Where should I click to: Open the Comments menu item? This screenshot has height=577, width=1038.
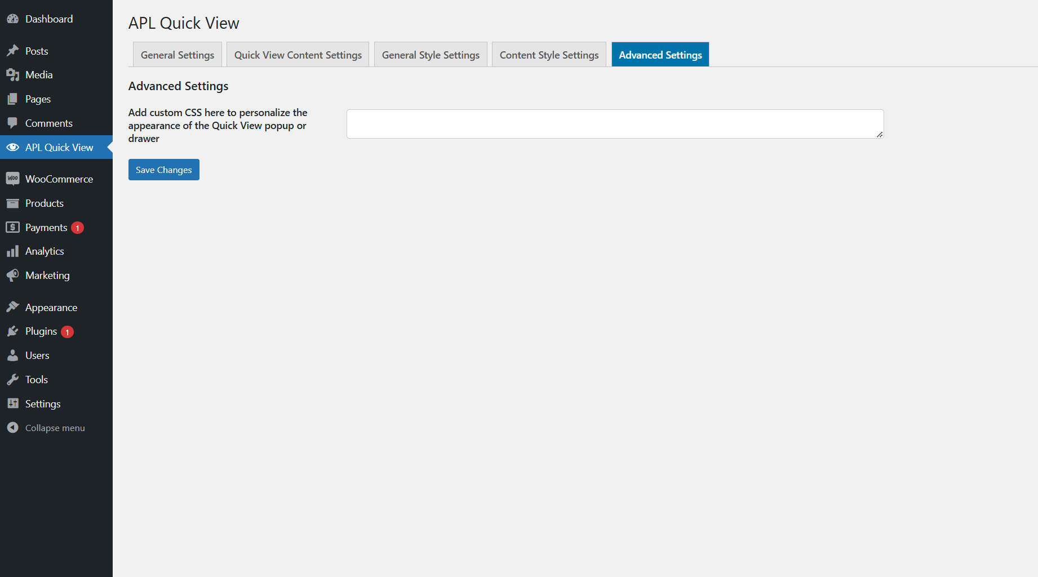[56, 123]
